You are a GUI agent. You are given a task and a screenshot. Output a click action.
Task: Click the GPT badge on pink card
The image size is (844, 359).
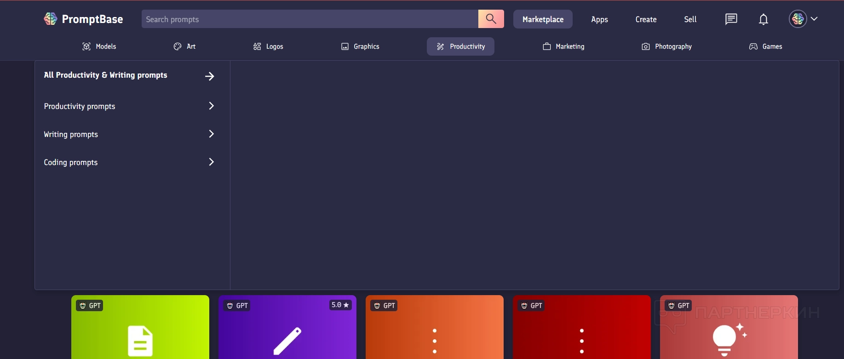678,306
